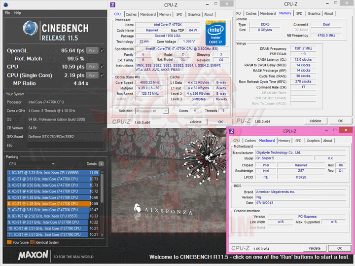
Task: Open the Help menu in Cinebench
Action: coord(17,13)
